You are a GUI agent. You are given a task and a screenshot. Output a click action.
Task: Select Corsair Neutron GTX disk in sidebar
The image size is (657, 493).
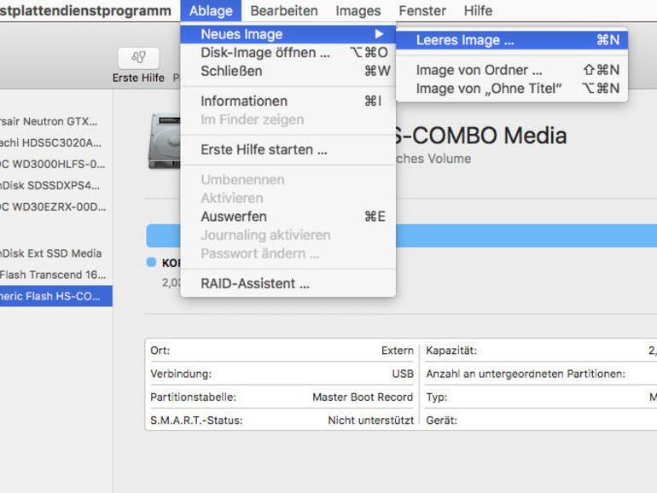(56, 121)
